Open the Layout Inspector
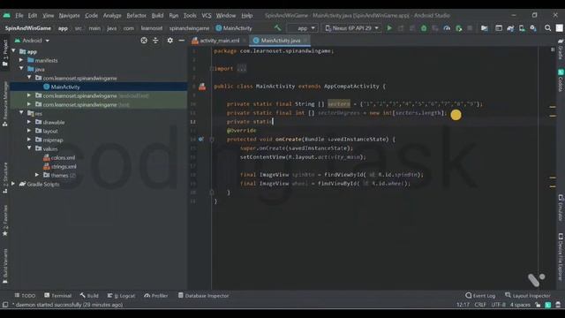Image resolution: width=565 pixels, height=318 pixels. point(528,296)
